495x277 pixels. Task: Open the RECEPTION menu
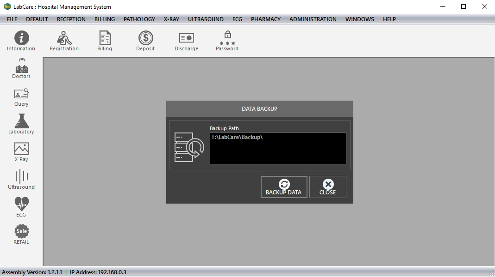click(71, 19)
